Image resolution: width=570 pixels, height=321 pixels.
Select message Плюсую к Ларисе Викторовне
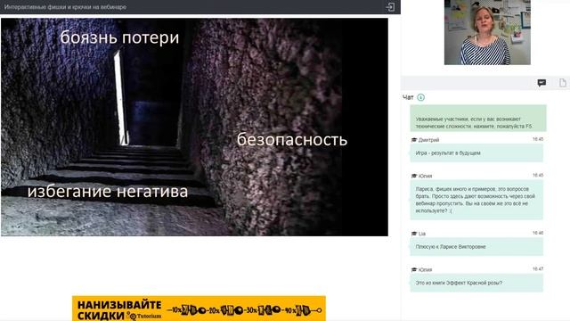pos(476,247)
